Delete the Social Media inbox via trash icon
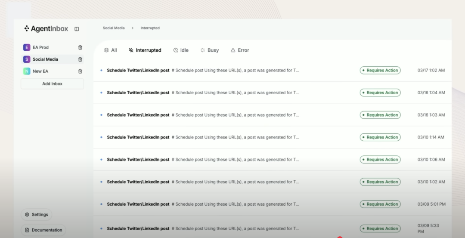The image size is (465, 238). coord(80,59)
